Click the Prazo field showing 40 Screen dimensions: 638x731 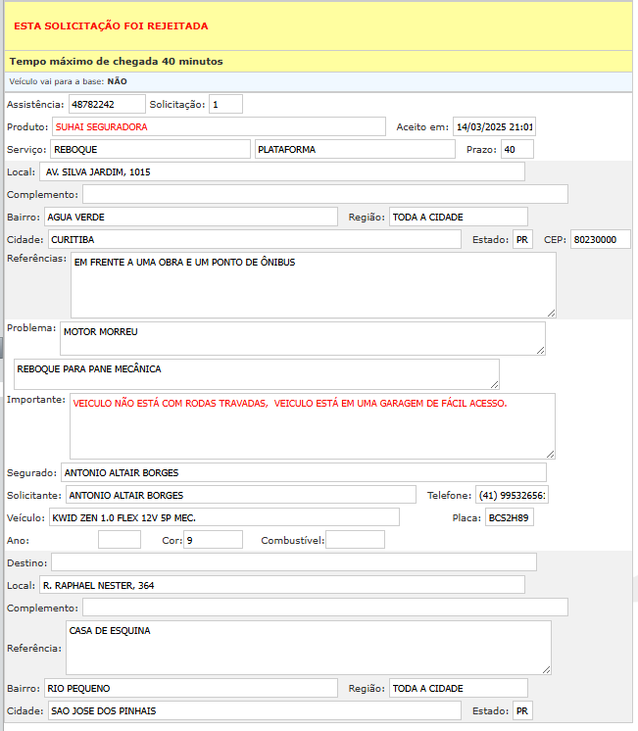click(516, 149)
